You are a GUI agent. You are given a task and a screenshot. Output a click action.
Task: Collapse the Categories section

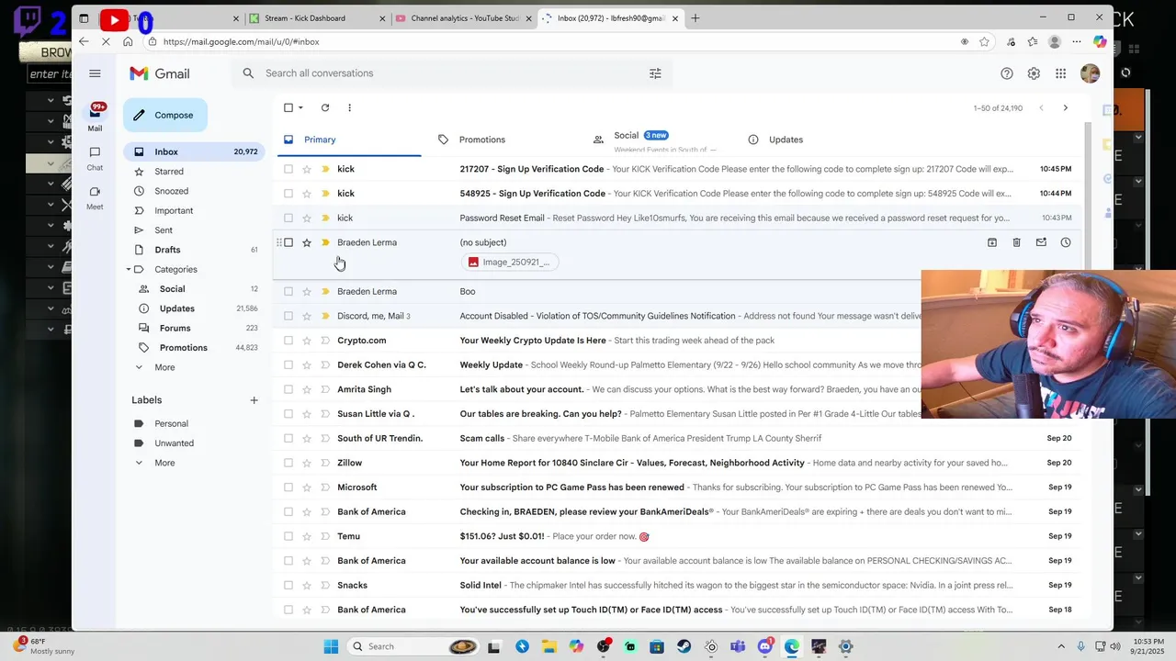128,269
